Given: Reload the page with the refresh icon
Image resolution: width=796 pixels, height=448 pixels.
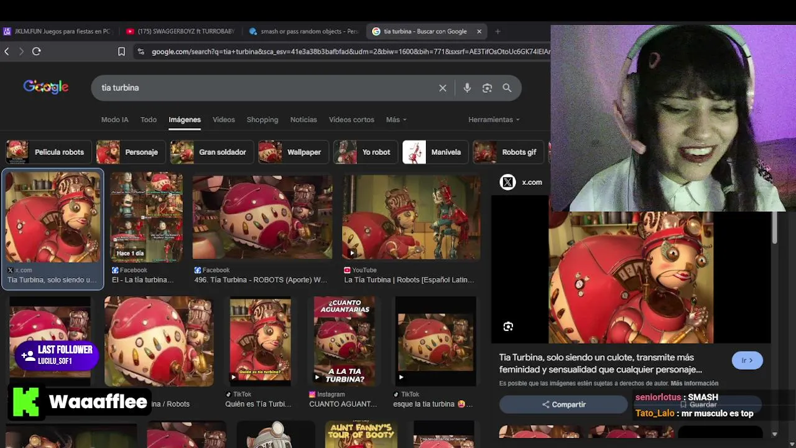Looking at the screenshot, I should [37, 52].
